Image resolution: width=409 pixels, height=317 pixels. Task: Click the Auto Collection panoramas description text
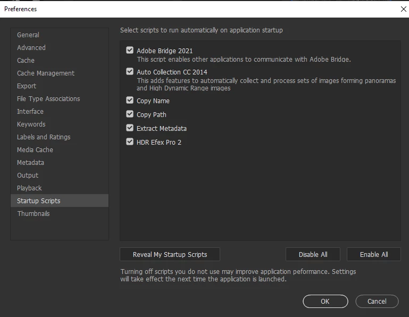[x=266, y=84]
